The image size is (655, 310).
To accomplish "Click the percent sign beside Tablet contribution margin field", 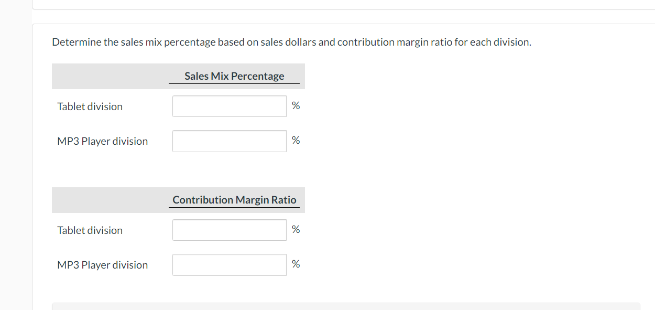I will pos(296,229).
